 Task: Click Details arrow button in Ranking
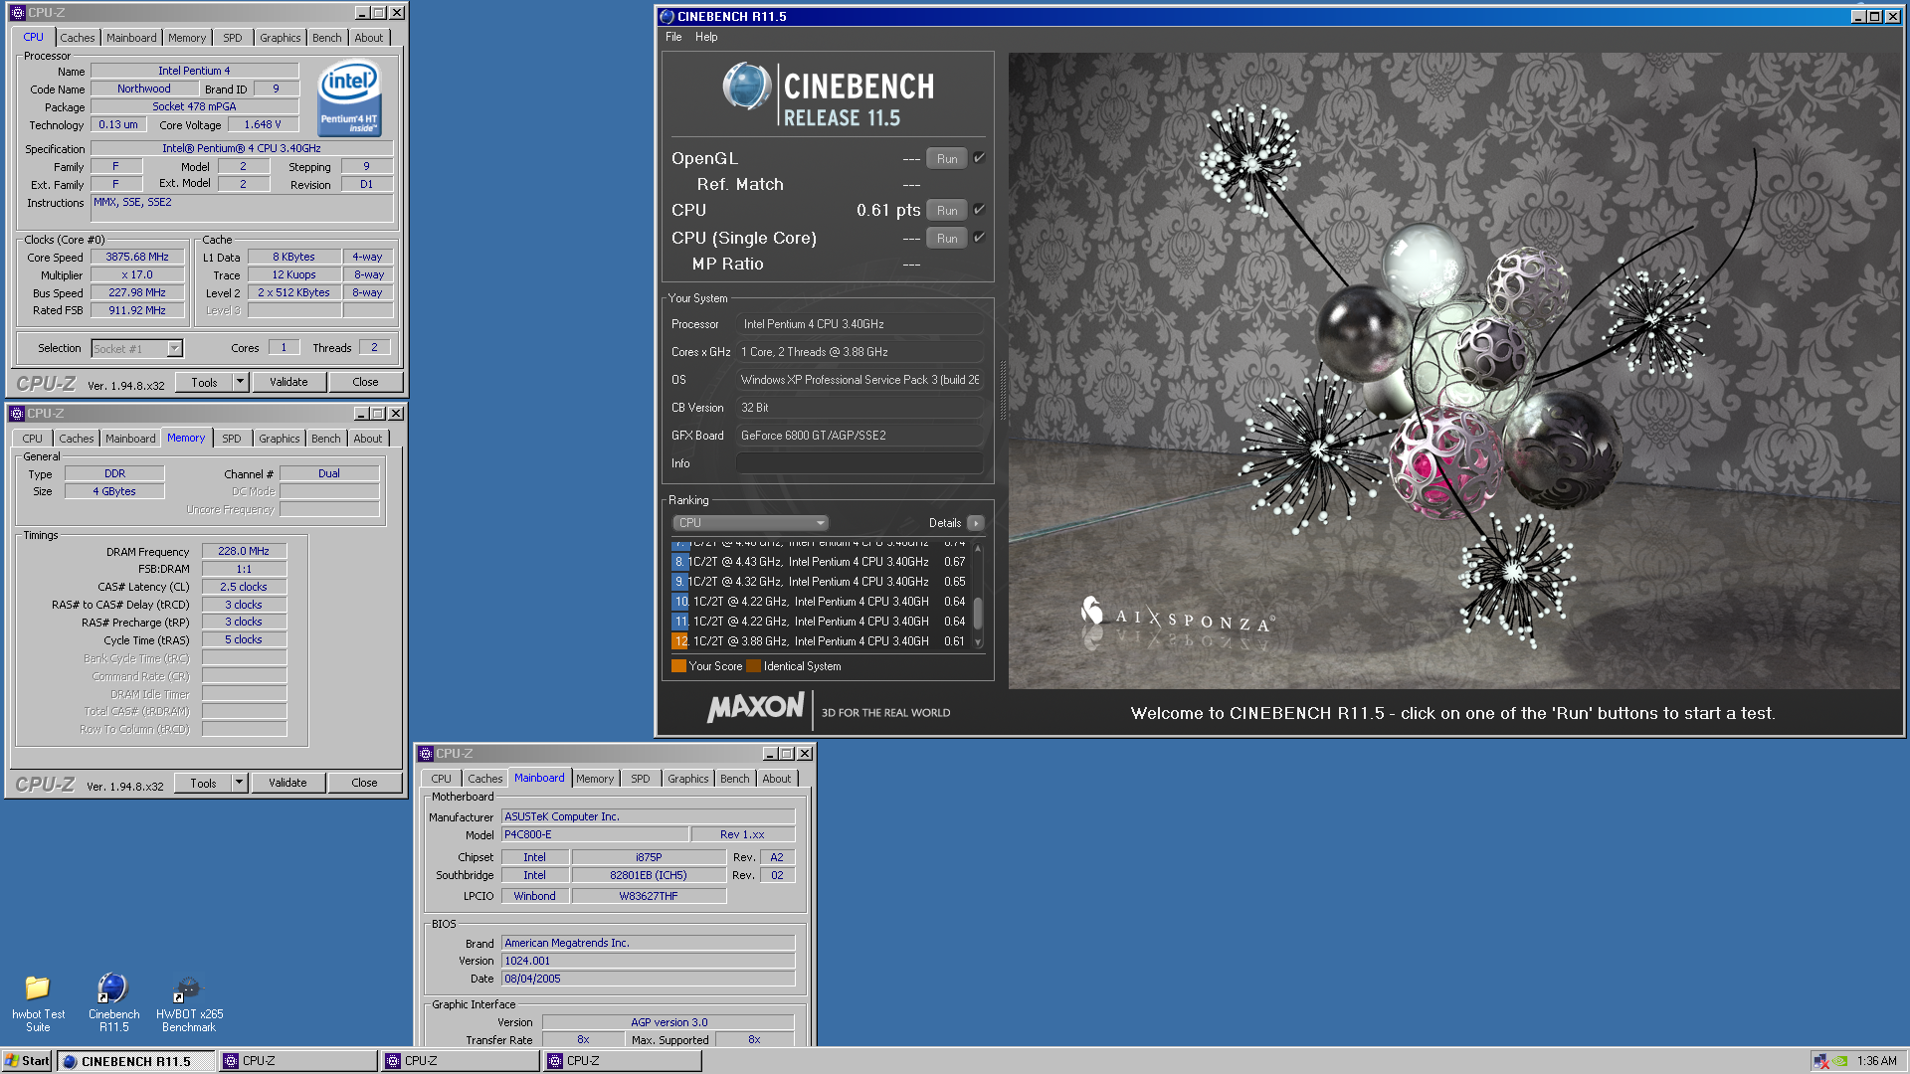click(975, 523)
